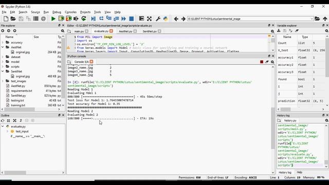The image size is (329, 185).
Task: Step over current line debug icon
Action: click(101, 18)
